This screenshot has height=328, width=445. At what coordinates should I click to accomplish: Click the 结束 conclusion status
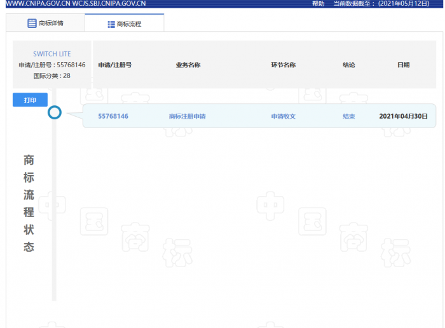click(348, 116)
